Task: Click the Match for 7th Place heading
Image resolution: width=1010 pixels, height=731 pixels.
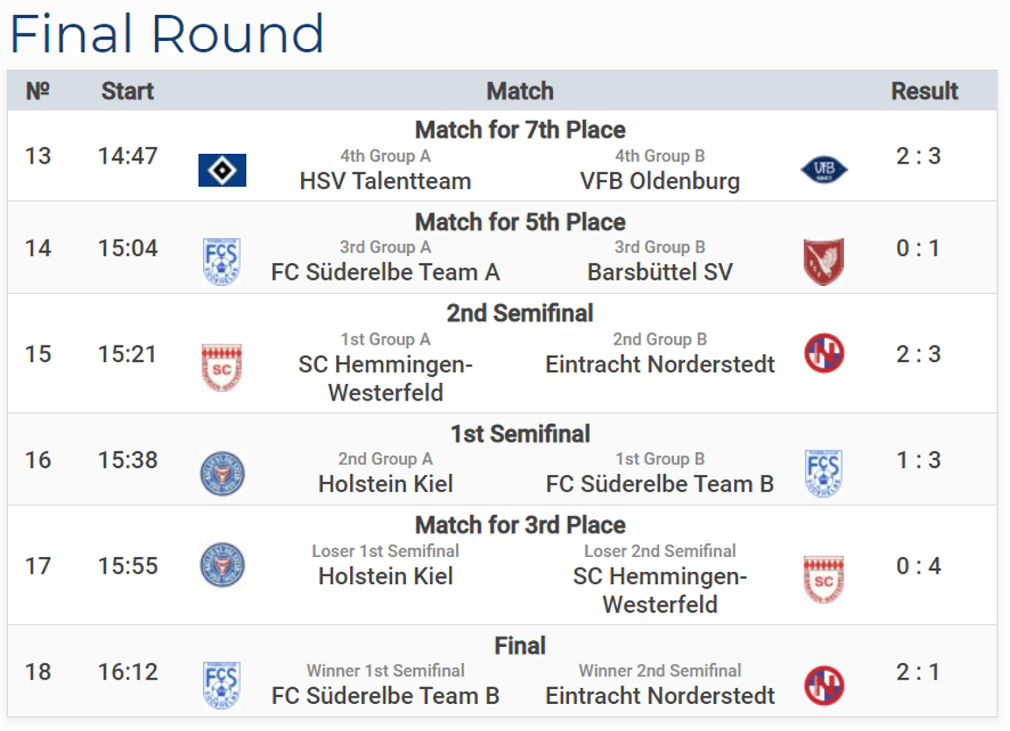Action: [520, 130]
